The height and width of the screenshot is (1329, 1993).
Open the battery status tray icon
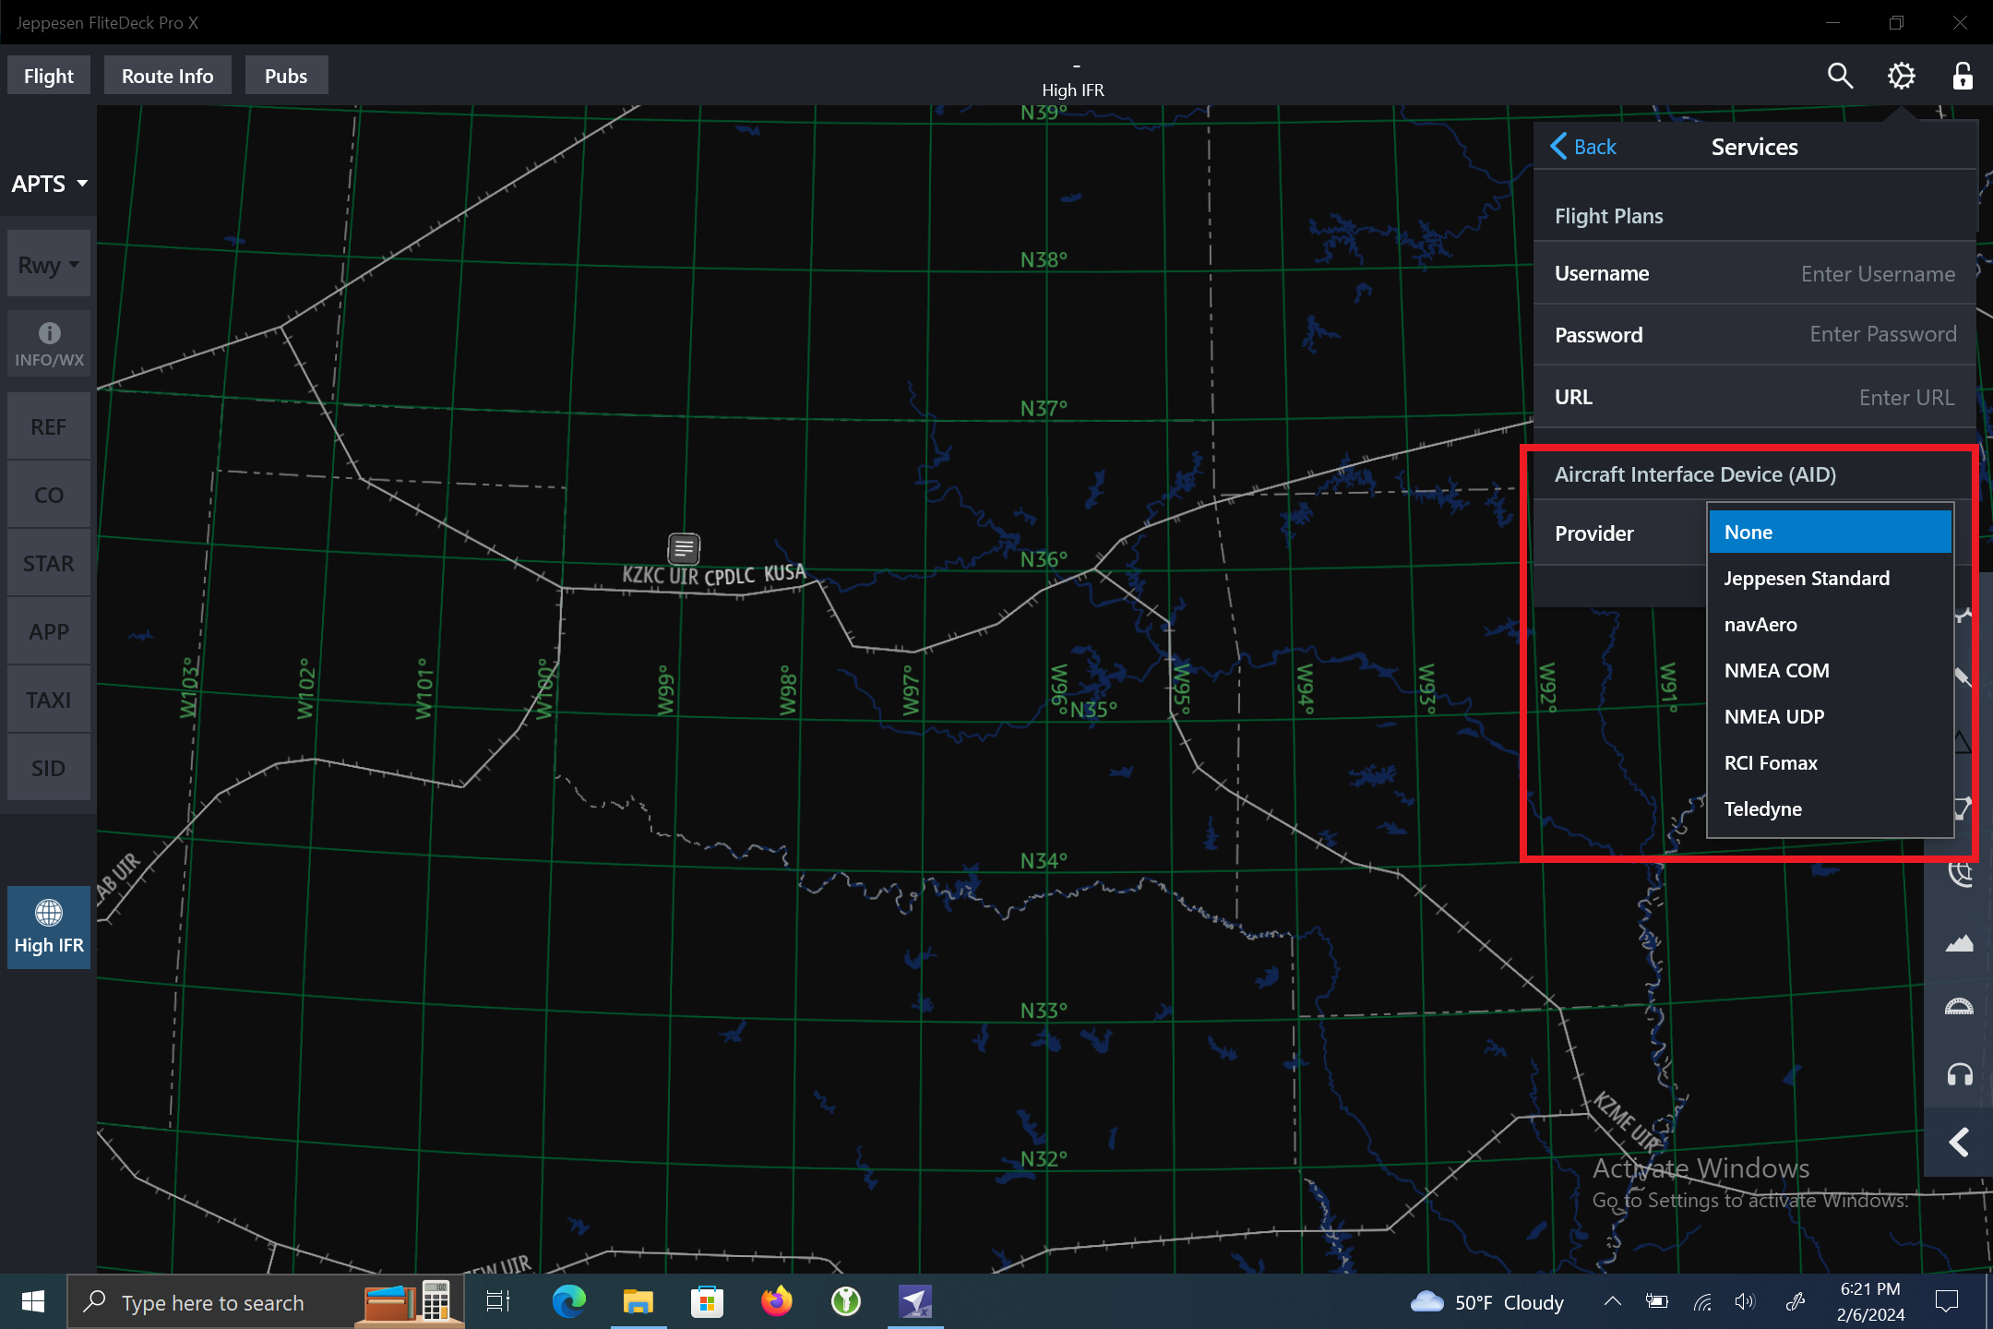pyautogui.click(x=1657, y=1301)
